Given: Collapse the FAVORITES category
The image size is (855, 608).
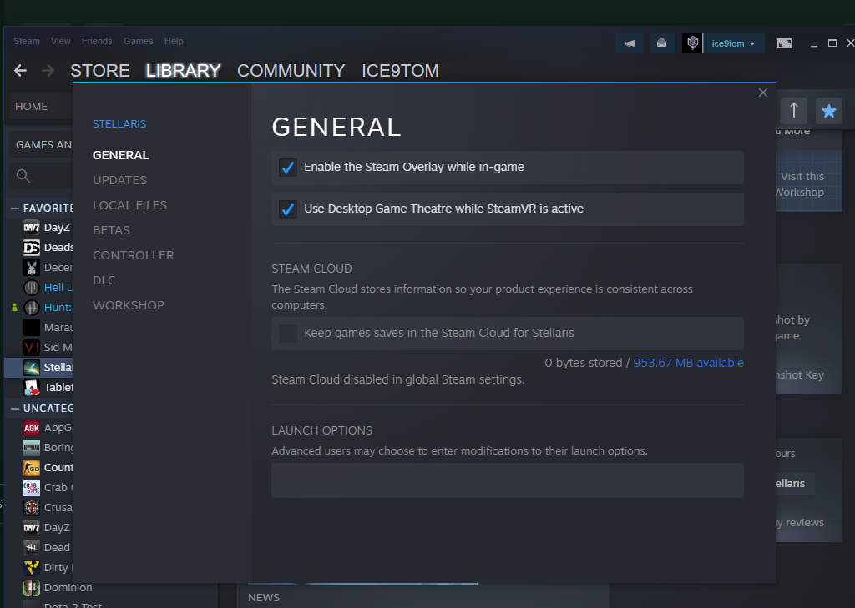Looking at the screenshot, I should pos(15,209).
